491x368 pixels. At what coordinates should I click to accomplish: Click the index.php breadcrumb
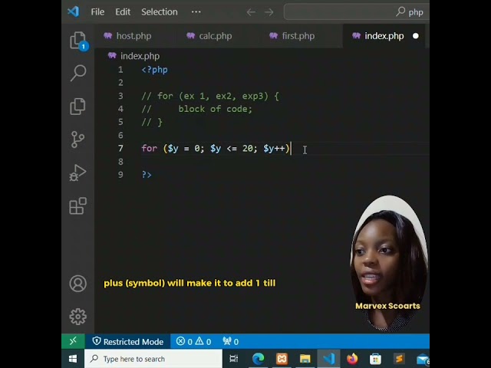pyautogui.click(x=134, y=56)
